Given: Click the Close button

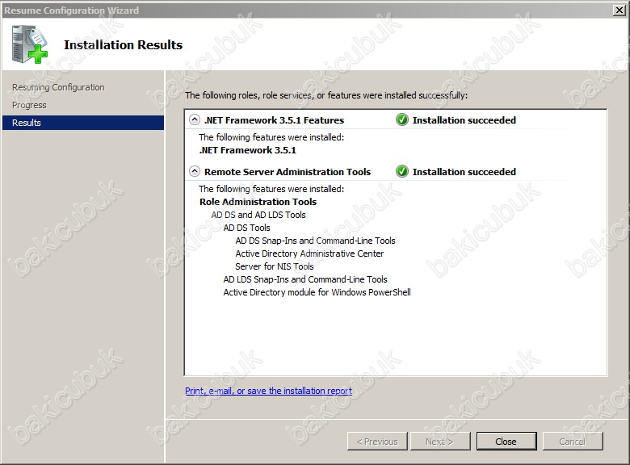Looking at the screenshot, I should tap(506, 442).
